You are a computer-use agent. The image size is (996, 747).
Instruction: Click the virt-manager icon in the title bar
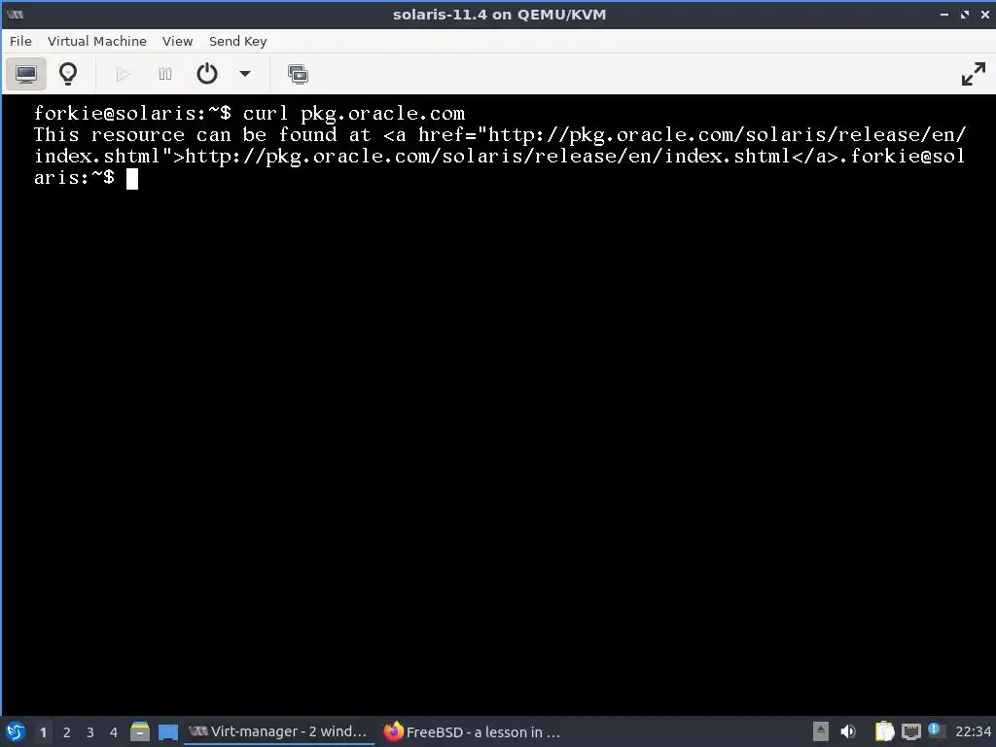tap(16, 14)
